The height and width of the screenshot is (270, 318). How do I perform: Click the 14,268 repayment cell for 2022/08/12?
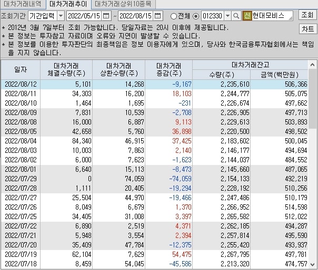tap(134, 84)
